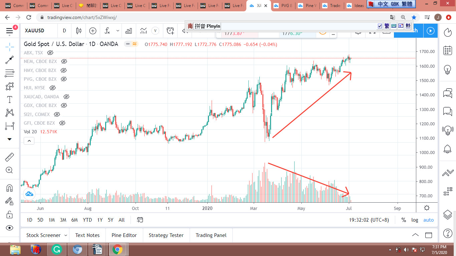Toggle lock all drawing tools
This screenshot has height=256, width=456.
(9, 214)
